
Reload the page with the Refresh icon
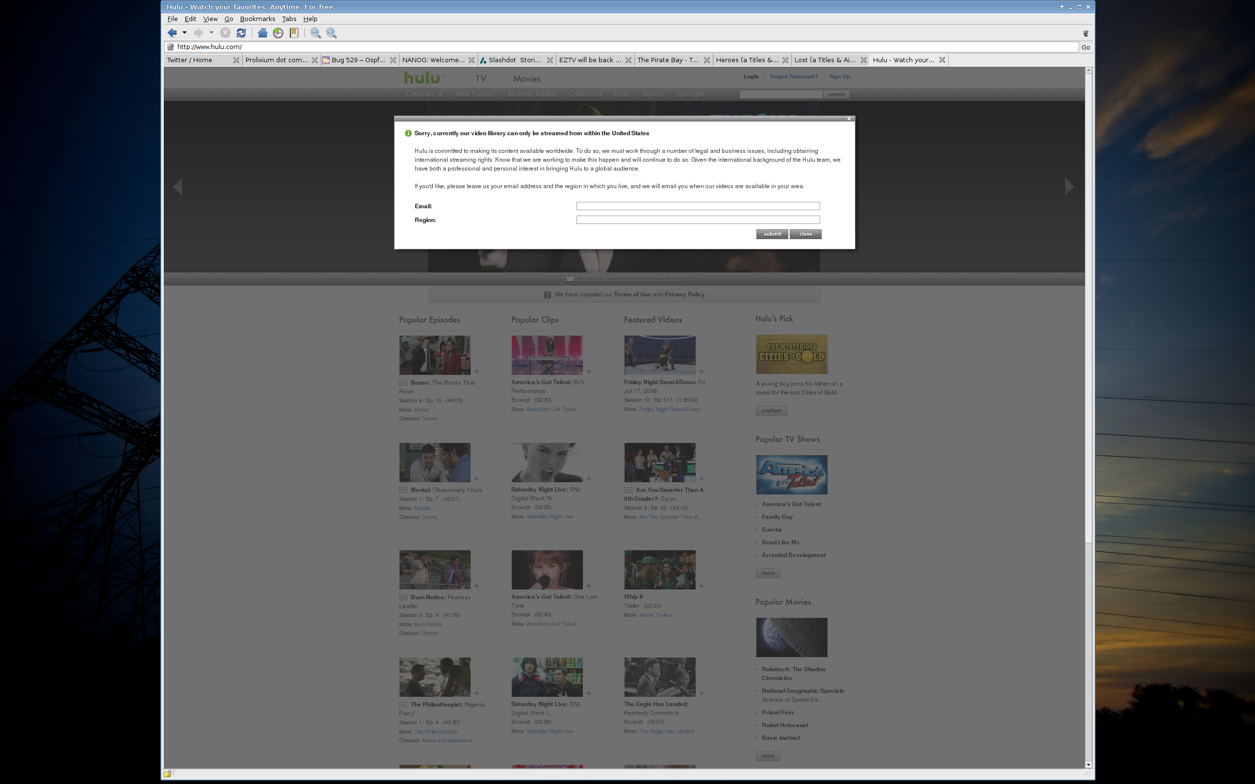(241, 33)
